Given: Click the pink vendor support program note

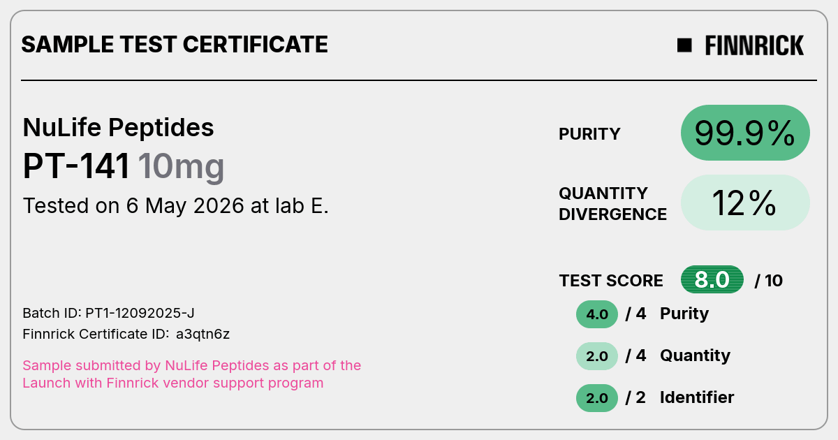Looking at the screenshot, I should (x=192, y=374).
